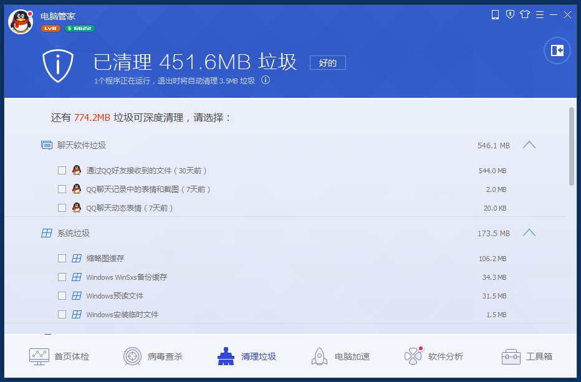Viewport: 581px width, 382px height.
Task: Click the T-shirt skin theme icon
Action: tap(524, 14)
